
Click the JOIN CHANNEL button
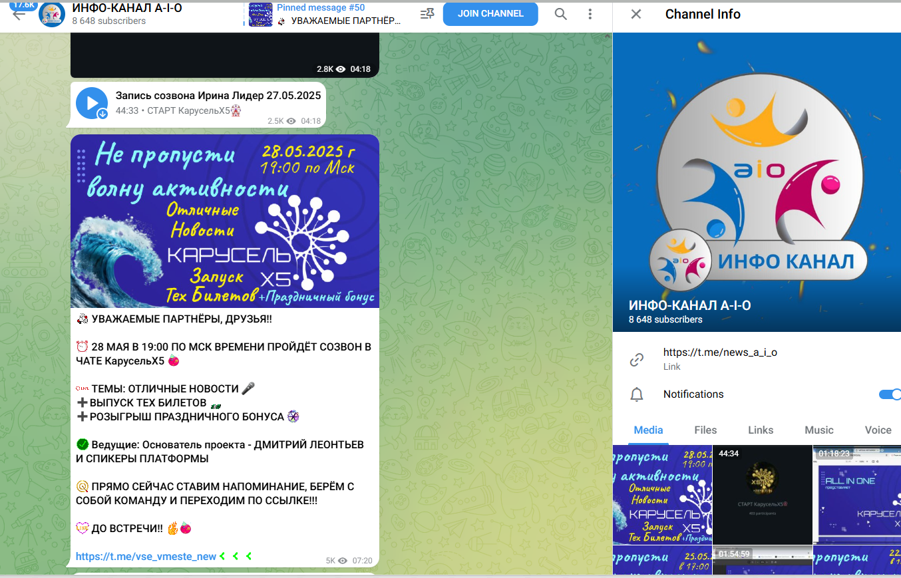coord(490,13)
